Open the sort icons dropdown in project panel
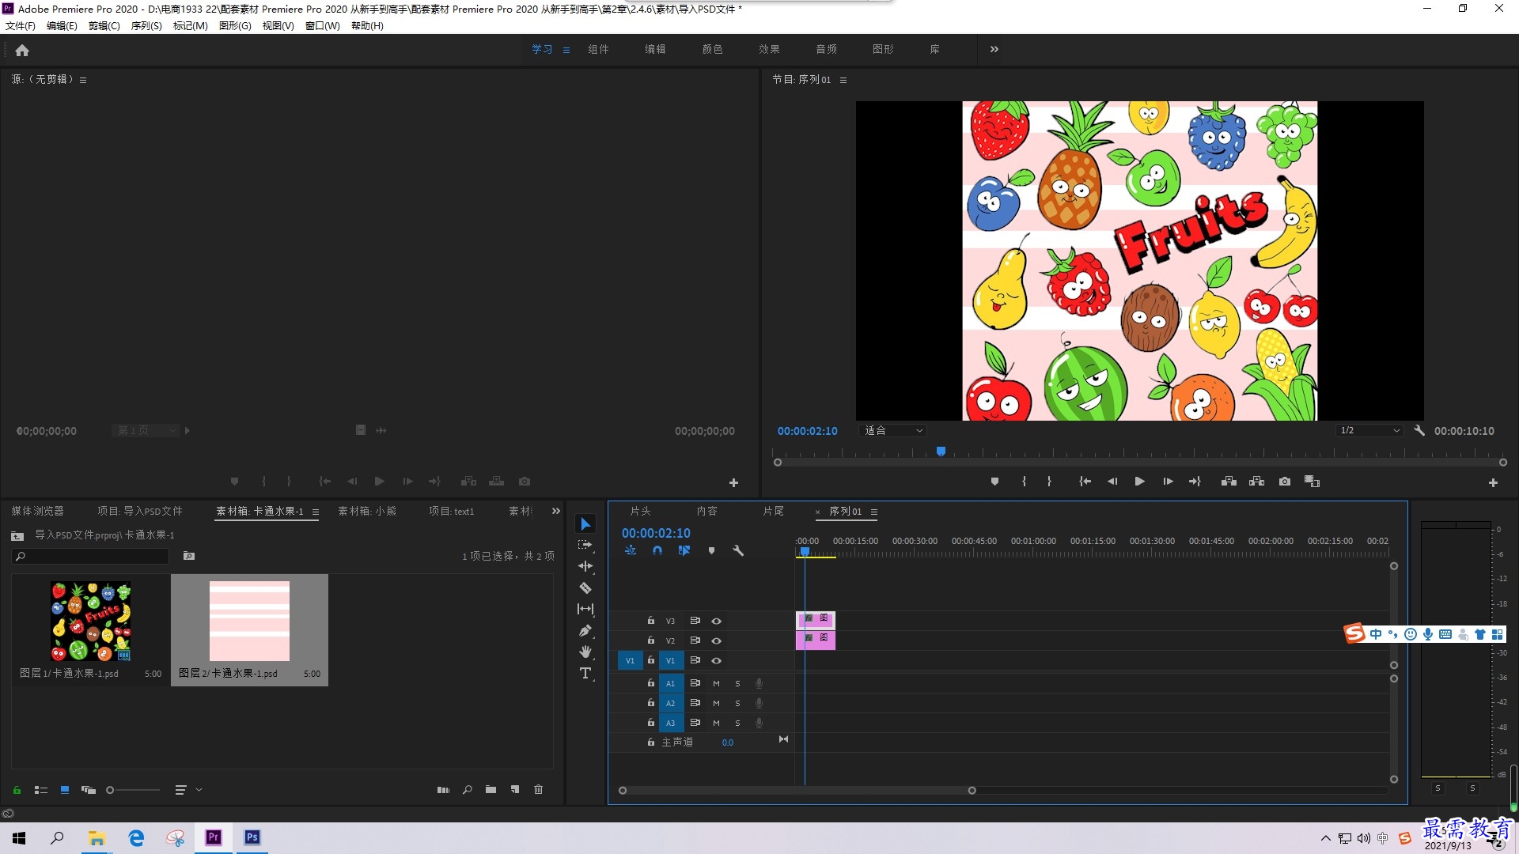Viewport: 1519px width, 854px height. coord(188,790)
